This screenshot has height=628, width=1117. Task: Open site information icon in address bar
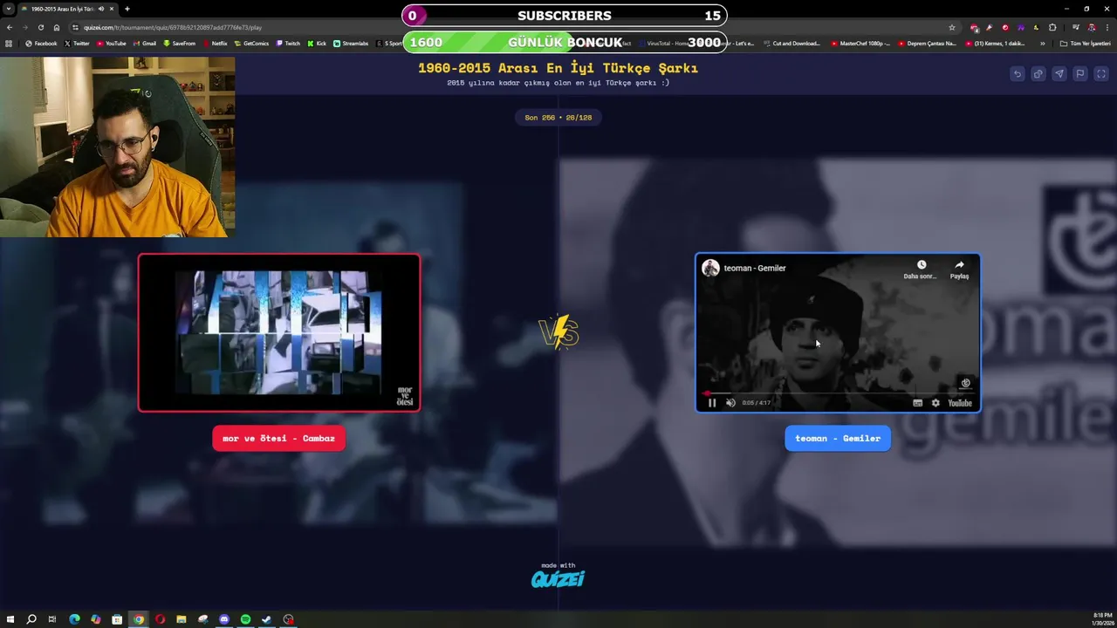pos(76,27)
